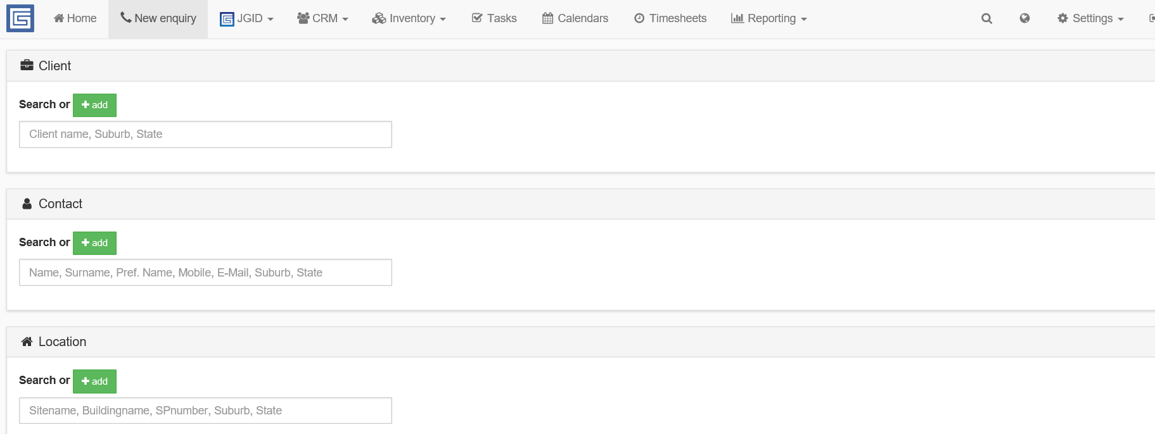The width and height of the screenshot is (1155, 434).
Task: Open the Settings dropdown menu
Action: [1090, 18]
